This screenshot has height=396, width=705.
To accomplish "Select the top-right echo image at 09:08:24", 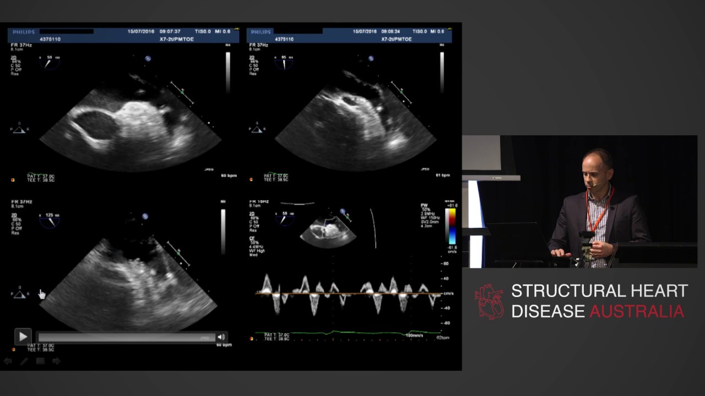I will (349, 106).
